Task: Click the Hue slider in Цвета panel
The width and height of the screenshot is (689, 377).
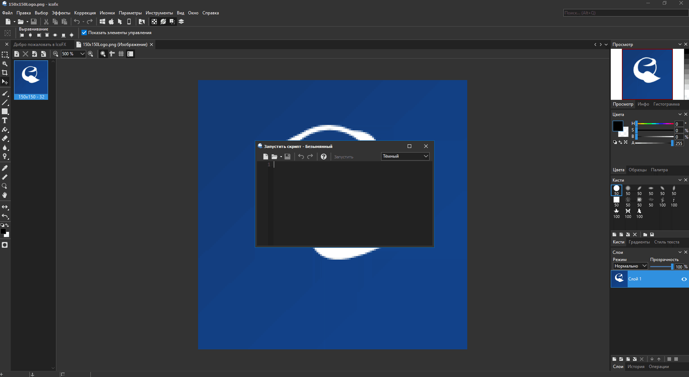Action: pyautogui.click(x=655, y=124)
